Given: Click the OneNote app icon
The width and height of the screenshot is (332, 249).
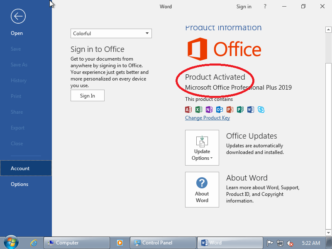Looking at the screenshot, I should pyautogui.click(x=209, y=110).
